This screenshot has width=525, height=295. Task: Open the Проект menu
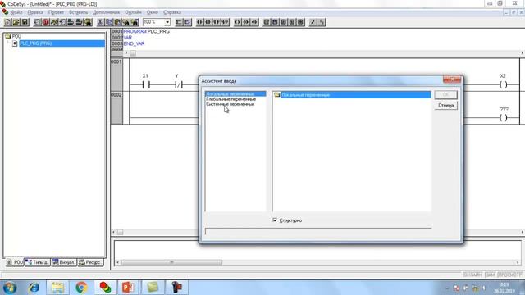(56, 12)
